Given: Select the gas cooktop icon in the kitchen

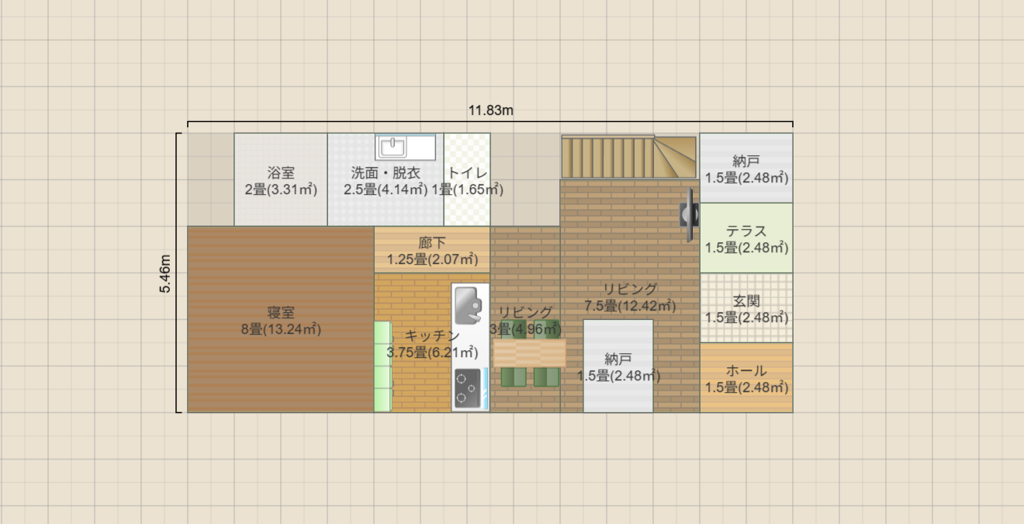Looking at the screenshot, I should (x=466, y=387).
